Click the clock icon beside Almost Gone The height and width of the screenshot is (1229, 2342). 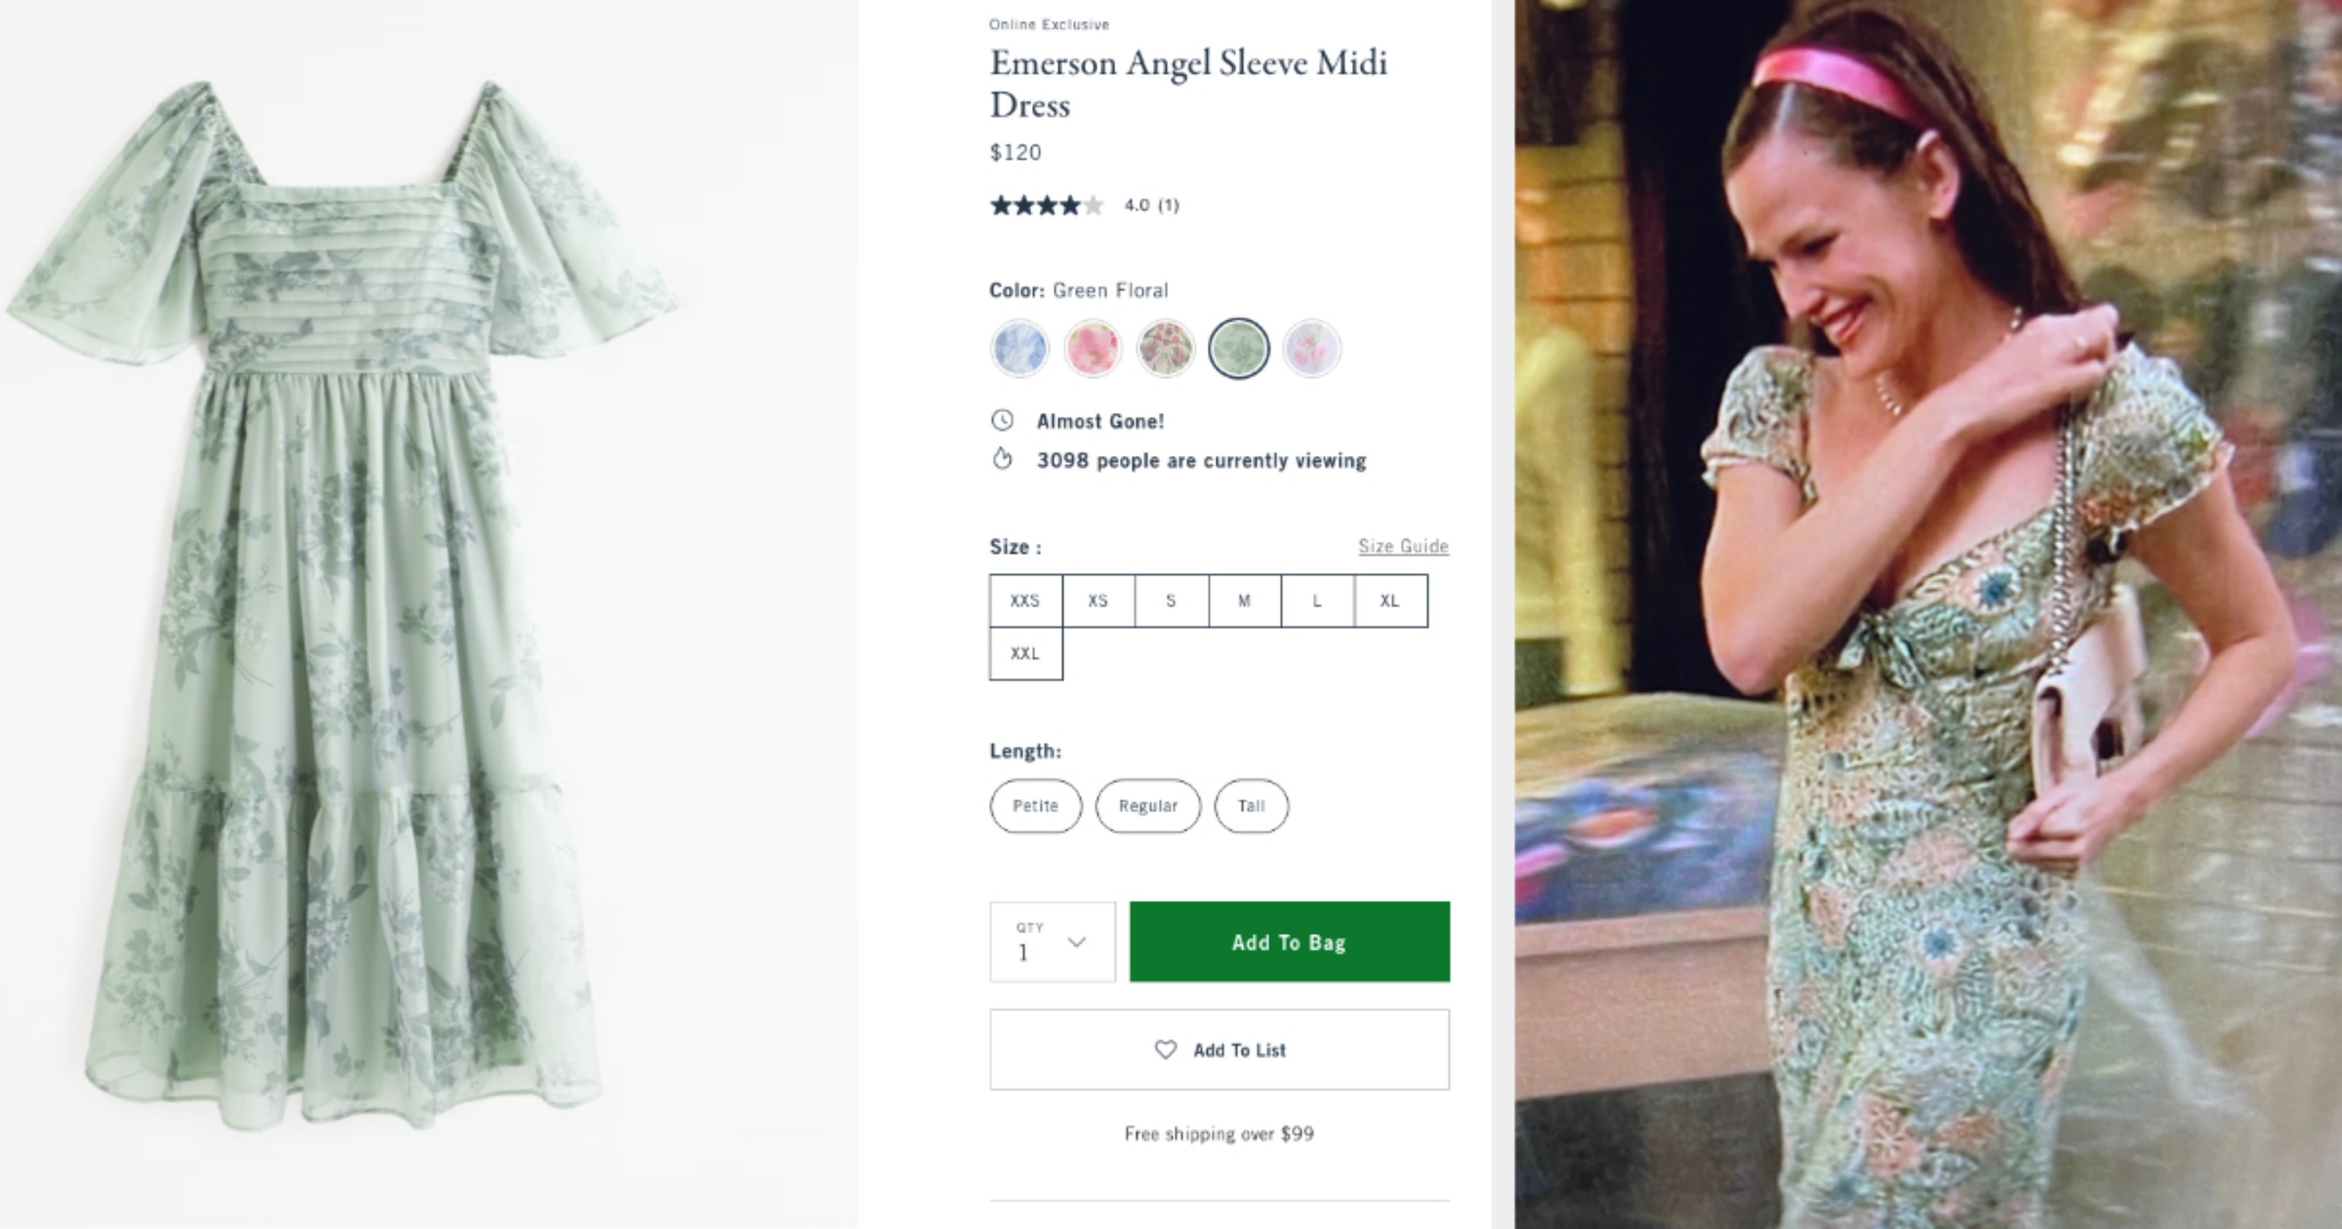1002,420
